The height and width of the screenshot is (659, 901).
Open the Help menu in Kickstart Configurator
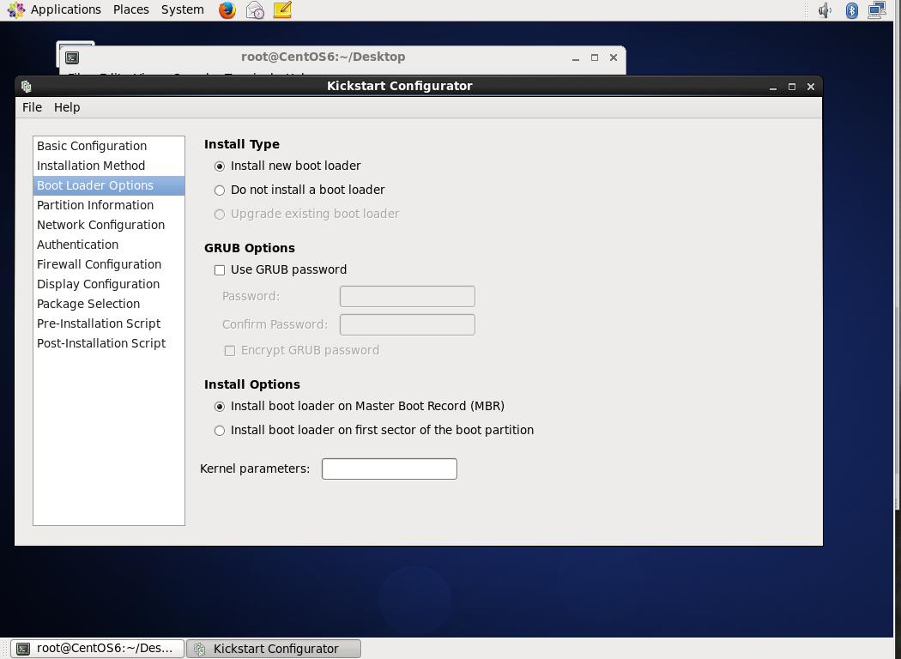pos(67,107)
